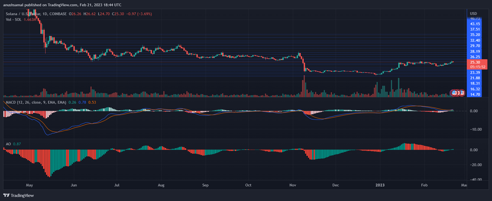Click the Feb label on the time axis
Screen dimensions: 492x201
[x=424, y=185]
